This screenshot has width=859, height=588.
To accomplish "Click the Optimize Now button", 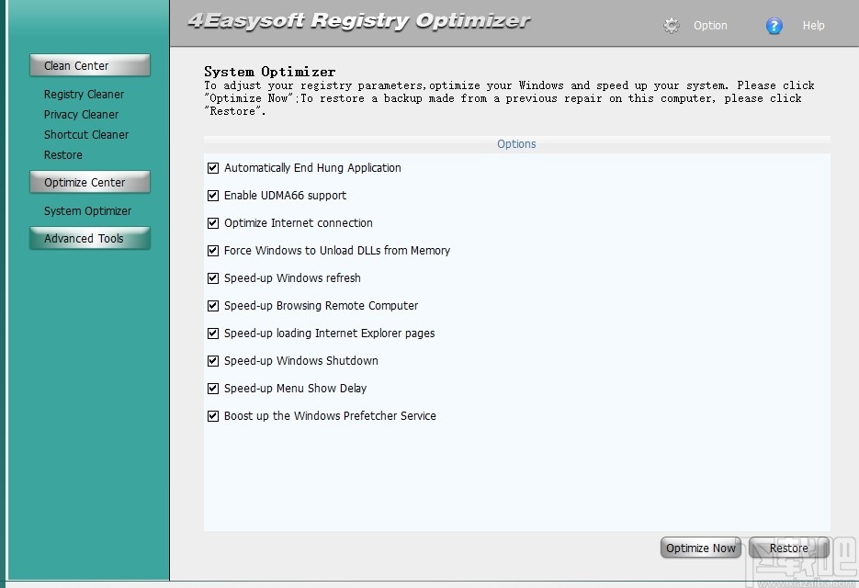I will 700,547.
